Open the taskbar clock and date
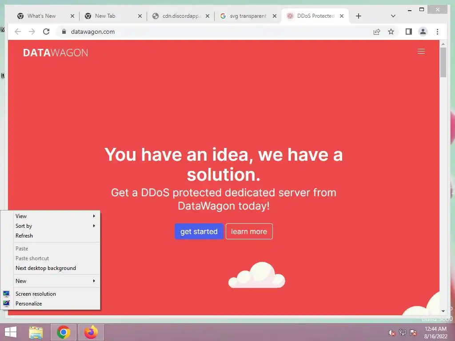Image resolution: width=455 pixels, height=341 pixels. 435,333
